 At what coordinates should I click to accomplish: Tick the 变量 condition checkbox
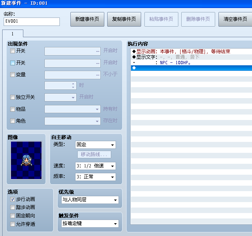tap(12, 75)
